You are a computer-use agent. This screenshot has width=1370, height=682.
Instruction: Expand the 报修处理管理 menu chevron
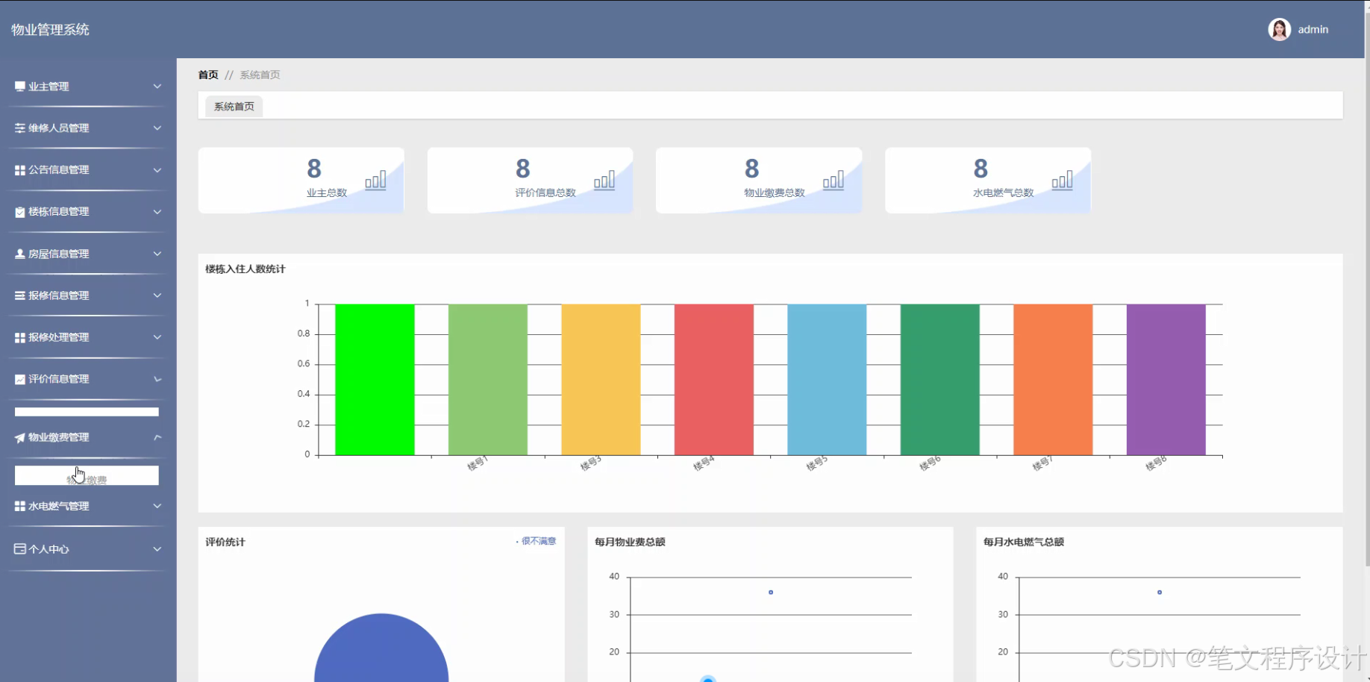[157, 337]
